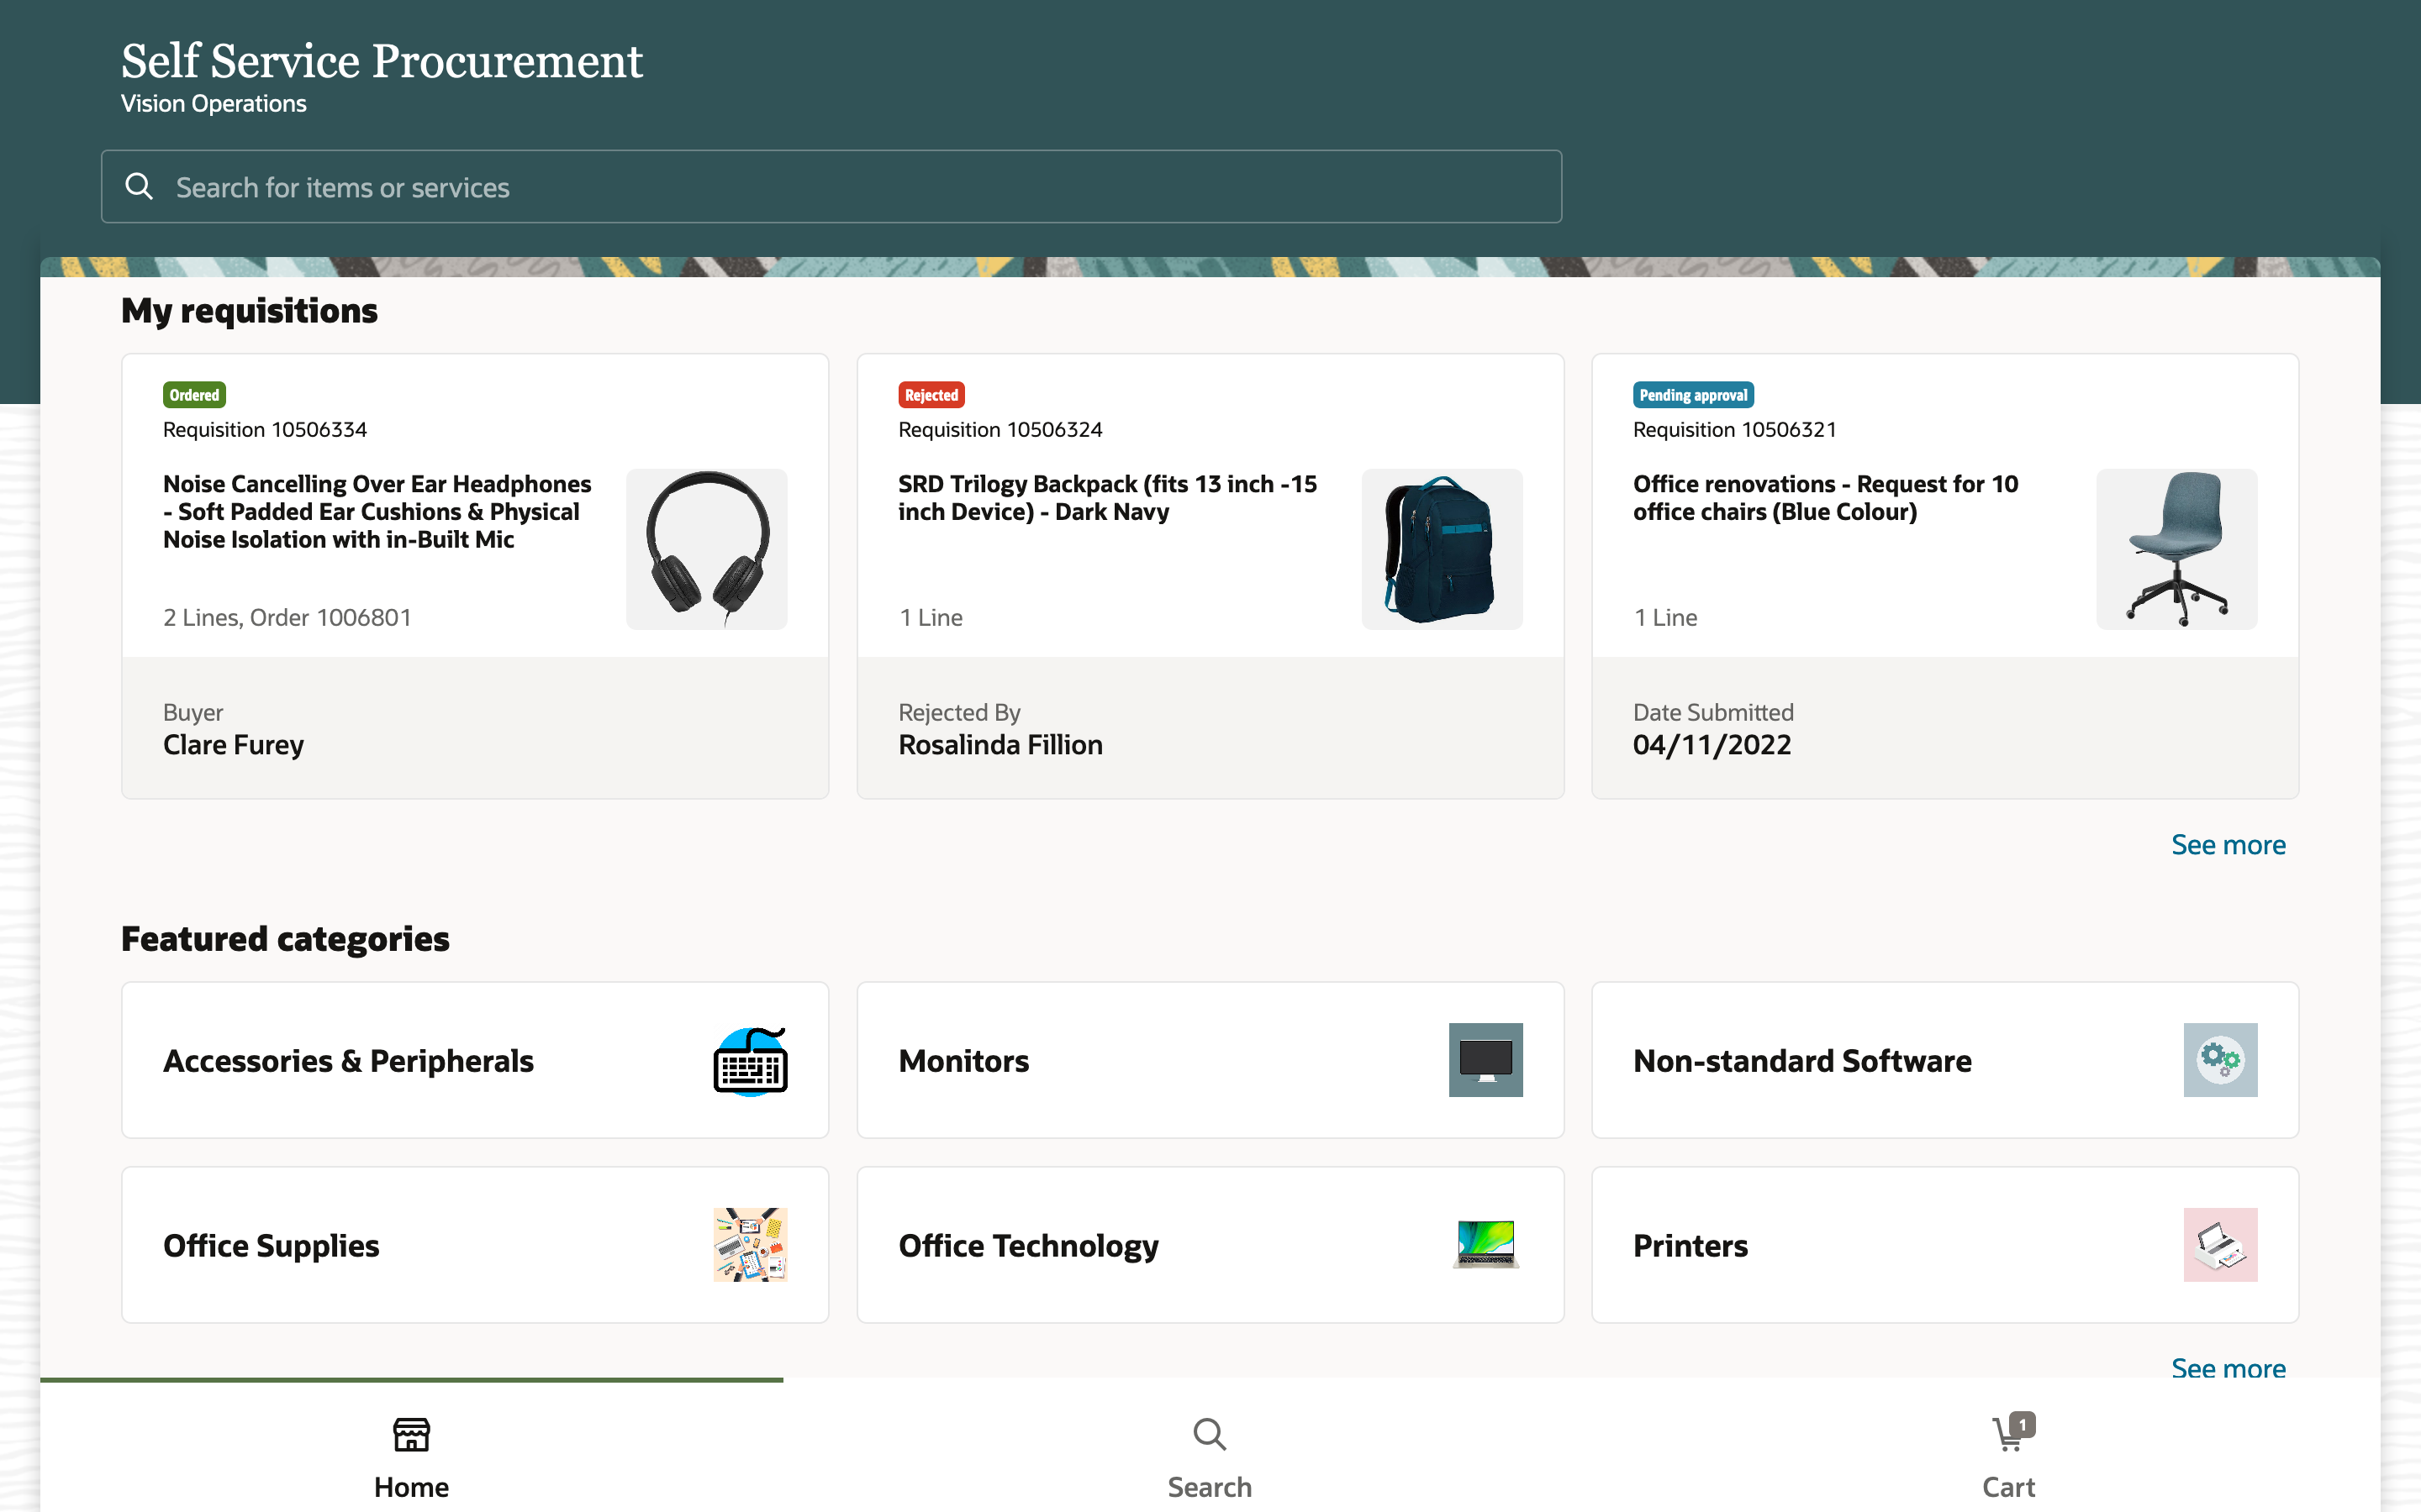Open the Office Supplies category
The width and height of the screenshot is (2421, 1512).
point(475,1245)
